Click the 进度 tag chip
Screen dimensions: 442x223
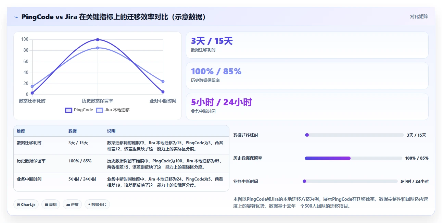tap(72, 205)
